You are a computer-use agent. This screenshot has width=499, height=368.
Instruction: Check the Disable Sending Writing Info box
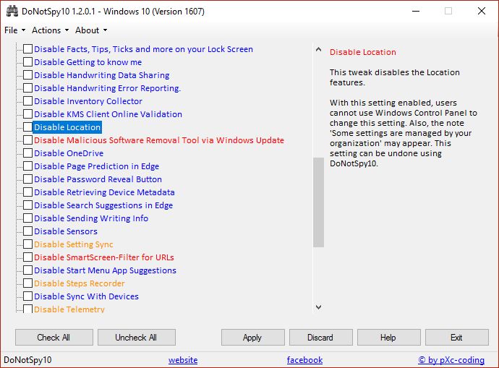27,218
